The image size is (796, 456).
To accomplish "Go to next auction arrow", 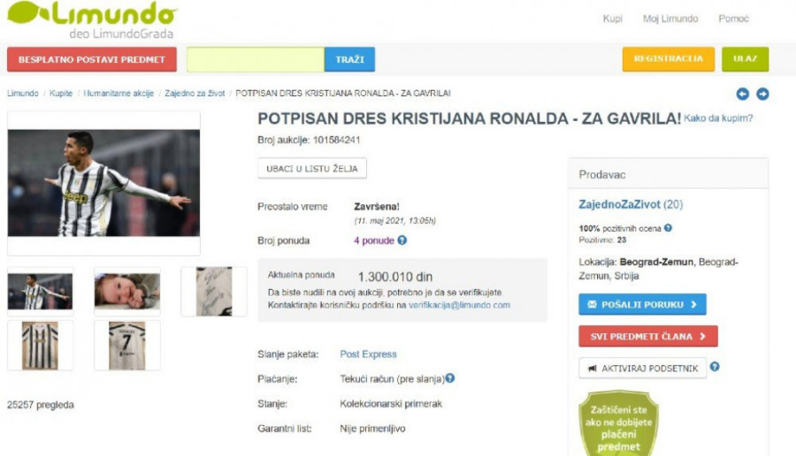I will coord(762,95).
